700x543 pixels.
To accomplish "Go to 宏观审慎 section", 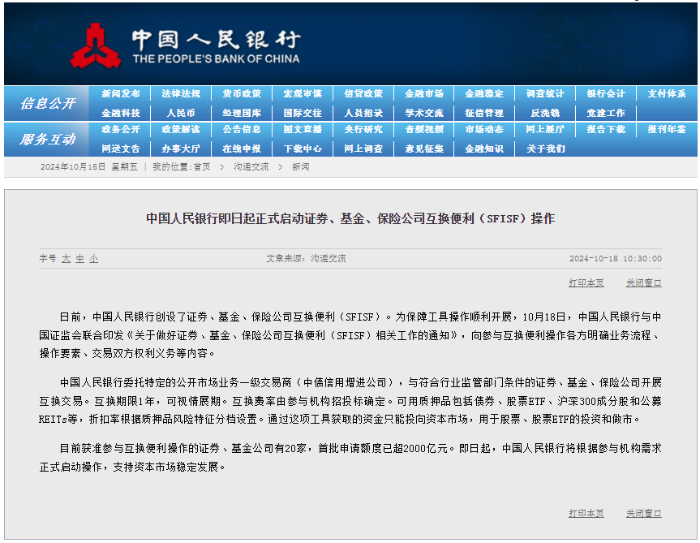I will click(303, 94).
